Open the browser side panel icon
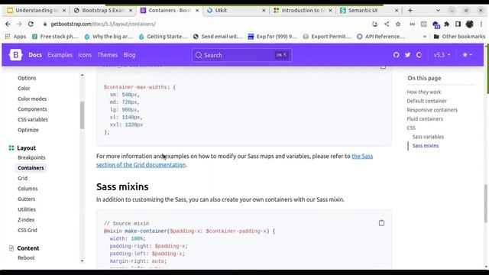Viewport: 489px width, 275px height. coord(458,24)
